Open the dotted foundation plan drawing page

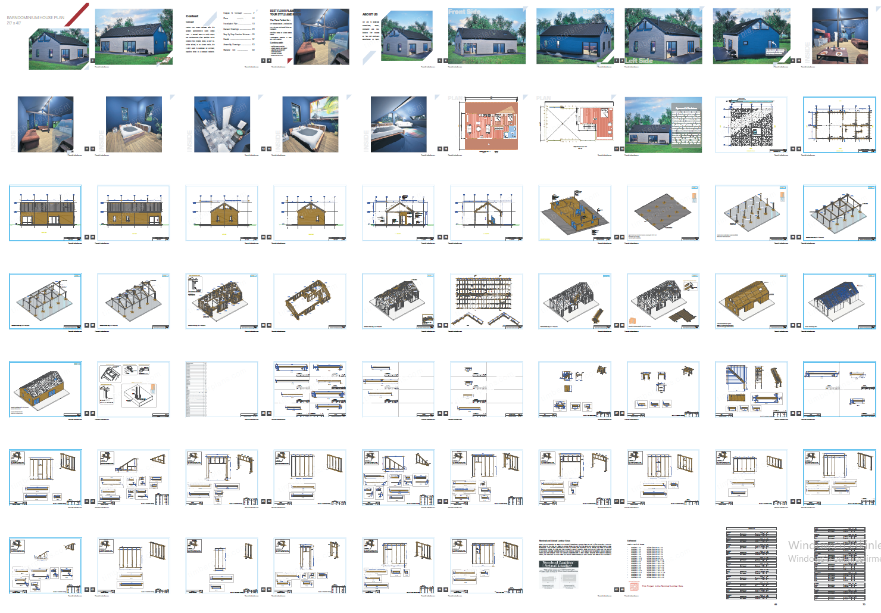pyautogui.click(x=751, y=125)
